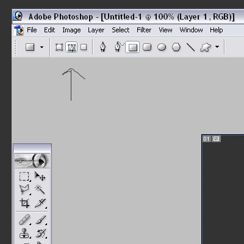Select the History Brush tool
244x244 pixels.
[41, 233]
